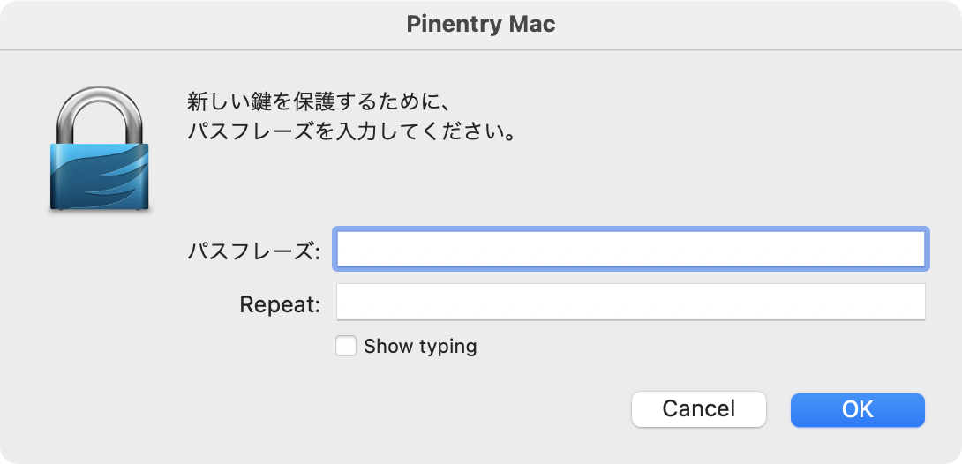Click the パスフレーズ: field label
Screen dimensions: 962x464
click(253, 251)
